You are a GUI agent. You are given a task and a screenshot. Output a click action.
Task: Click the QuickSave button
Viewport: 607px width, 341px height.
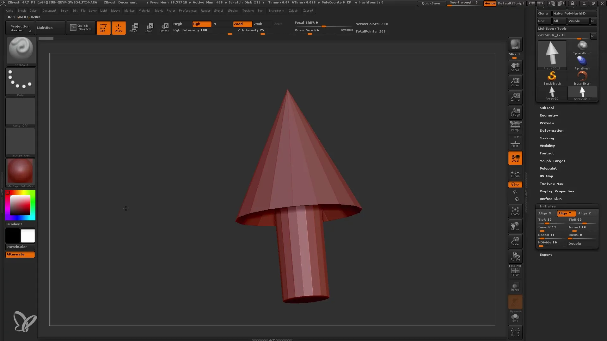[x=430, y=3]
